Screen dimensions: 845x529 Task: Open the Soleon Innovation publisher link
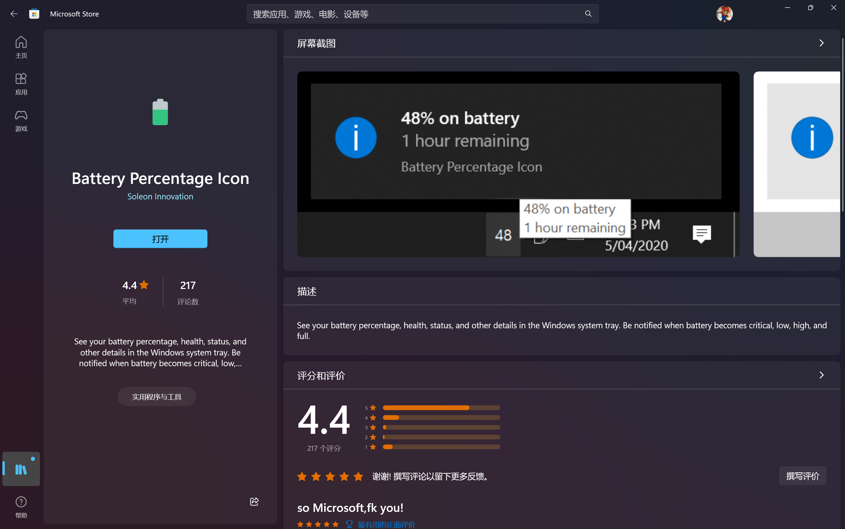tap(160, 196)
